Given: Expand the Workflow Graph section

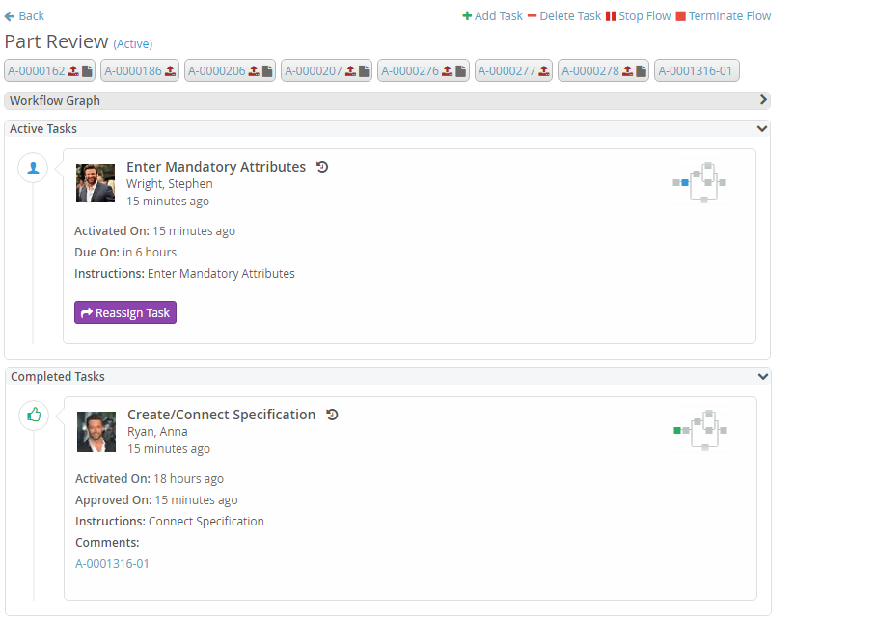Looking at the screenshot, I should click(x=763, y=100).
